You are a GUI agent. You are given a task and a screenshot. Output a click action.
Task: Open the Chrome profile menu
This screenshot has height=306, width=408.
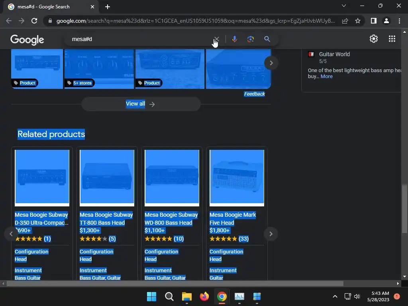386,21
